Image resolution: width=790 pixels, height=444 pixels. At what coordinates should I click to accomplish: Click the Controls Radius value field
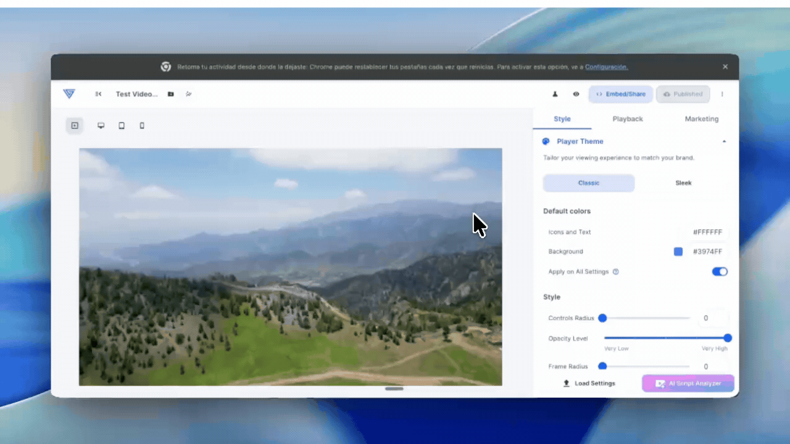click(712, 318)
